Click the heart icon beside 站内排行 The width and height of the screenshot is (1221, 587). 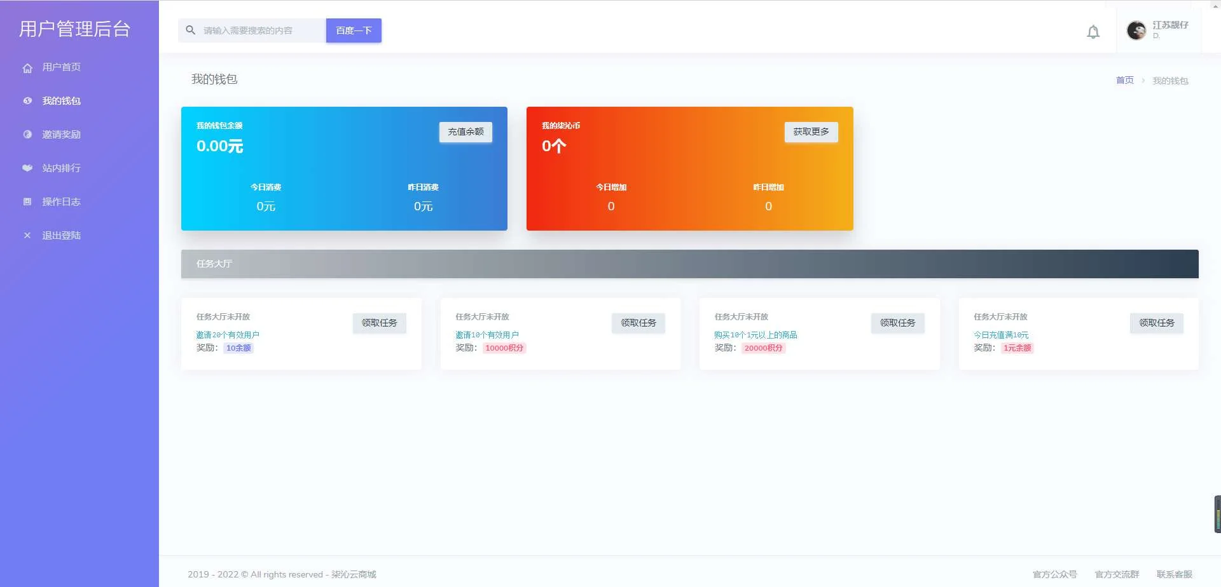[x=27, y=168]
